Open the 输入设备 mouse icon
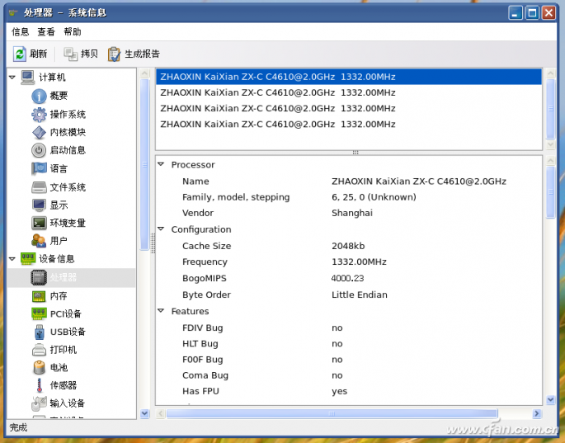The height and width of the screenshot is (443, 565). (x=39, y=403)
